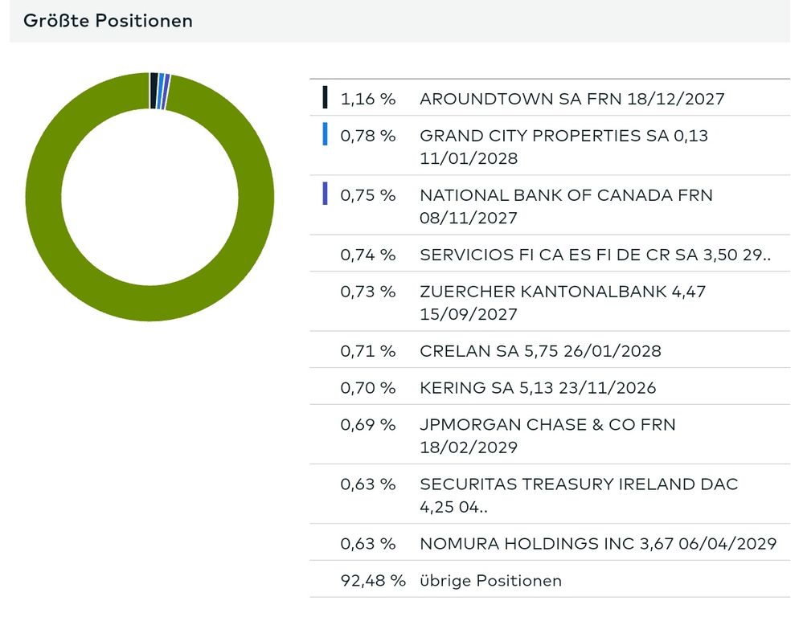Click the '0,71 %' value
Screen dimensions: 803x617
coord(367,351)
